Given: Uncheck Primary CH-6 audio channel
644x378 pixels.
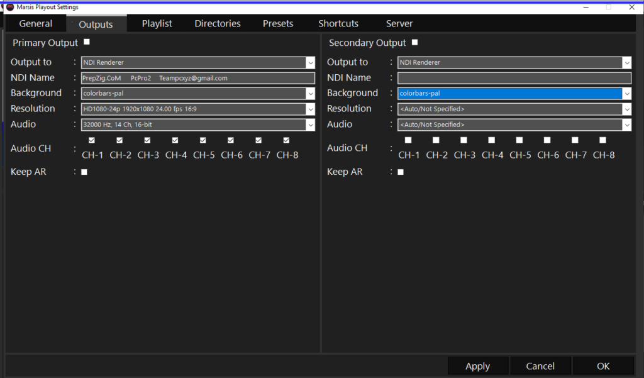Looking at the screenshot, I should pyautogui.click(x=231, y=140).
